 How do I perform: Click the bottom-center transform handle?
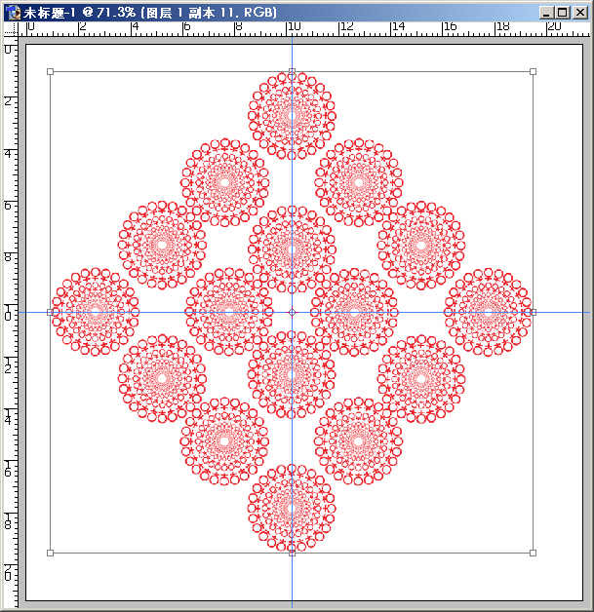point(292,553)
